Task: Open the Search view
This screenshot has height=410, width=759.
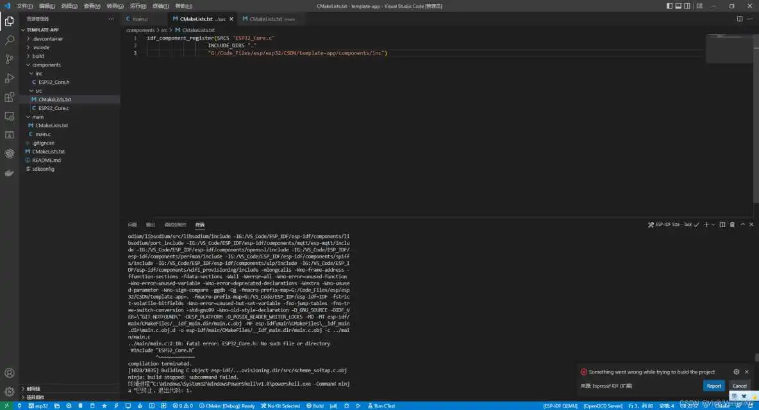Action: [9, 39]
